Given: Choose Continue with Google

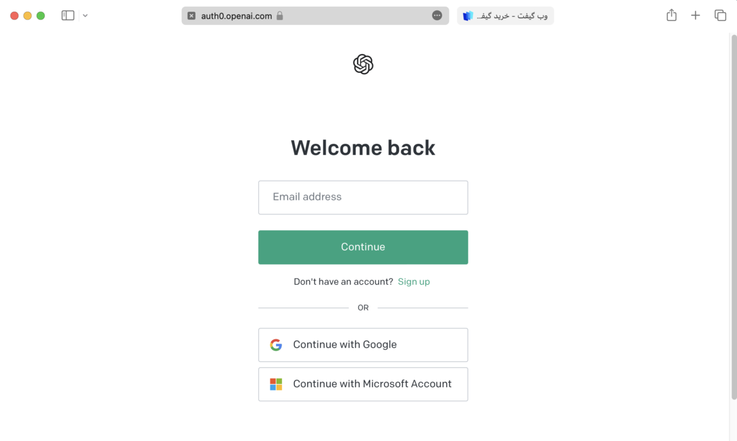Looking at the screenshot, I should (363, 345).
